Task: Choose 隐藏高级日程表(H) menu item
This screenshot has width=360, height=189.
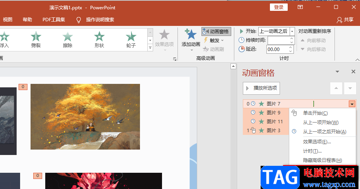Action: click(x=322, y=160)
